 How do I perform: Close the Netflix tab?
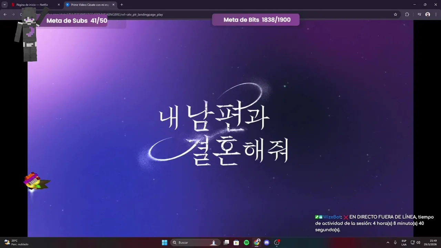pyautogui.click(x=59, y=5)
